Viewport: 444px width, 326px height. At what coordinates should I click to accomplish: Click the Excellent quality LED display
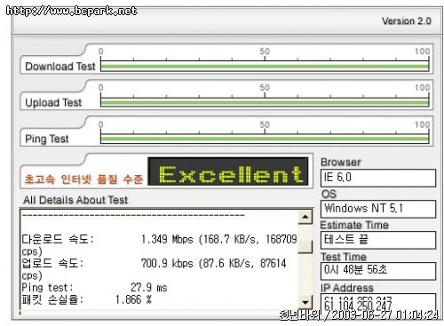[228, 171]
